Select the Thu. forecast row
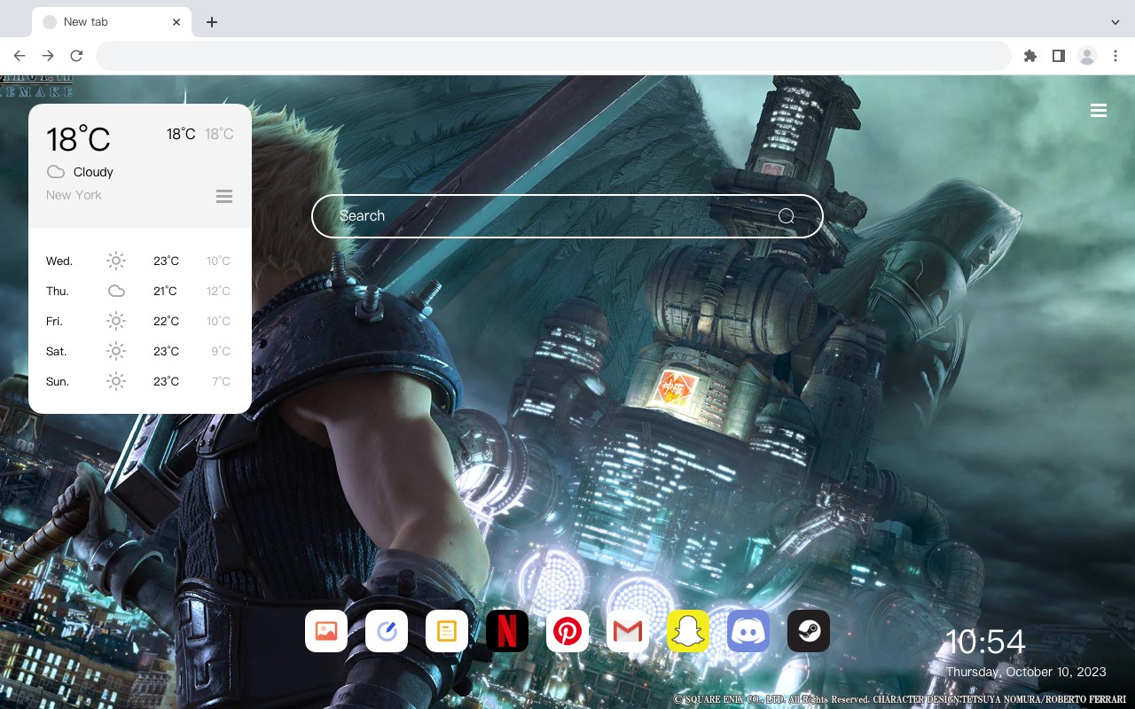This screenshot has width=1135, height=709. coord(140,291)
